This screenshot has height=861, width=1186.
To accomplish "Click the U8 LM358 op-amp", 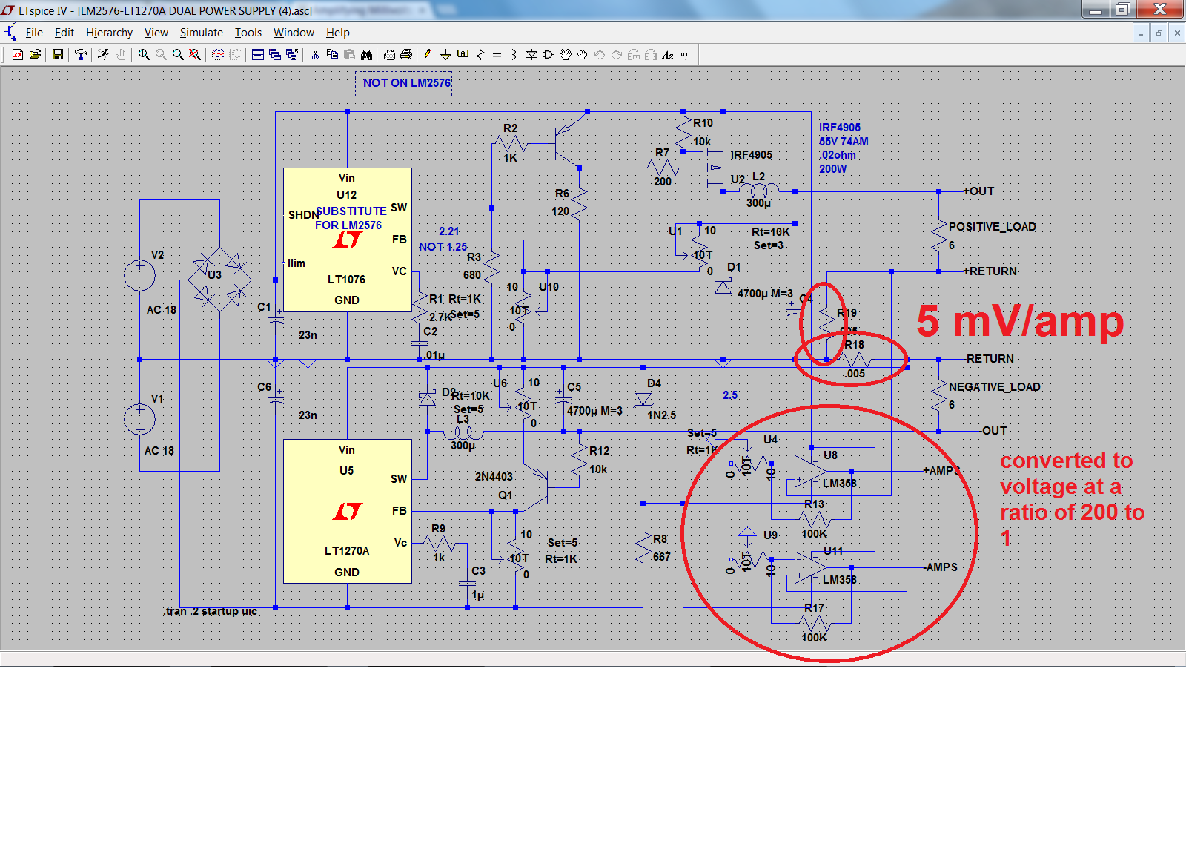I will 810,471.
